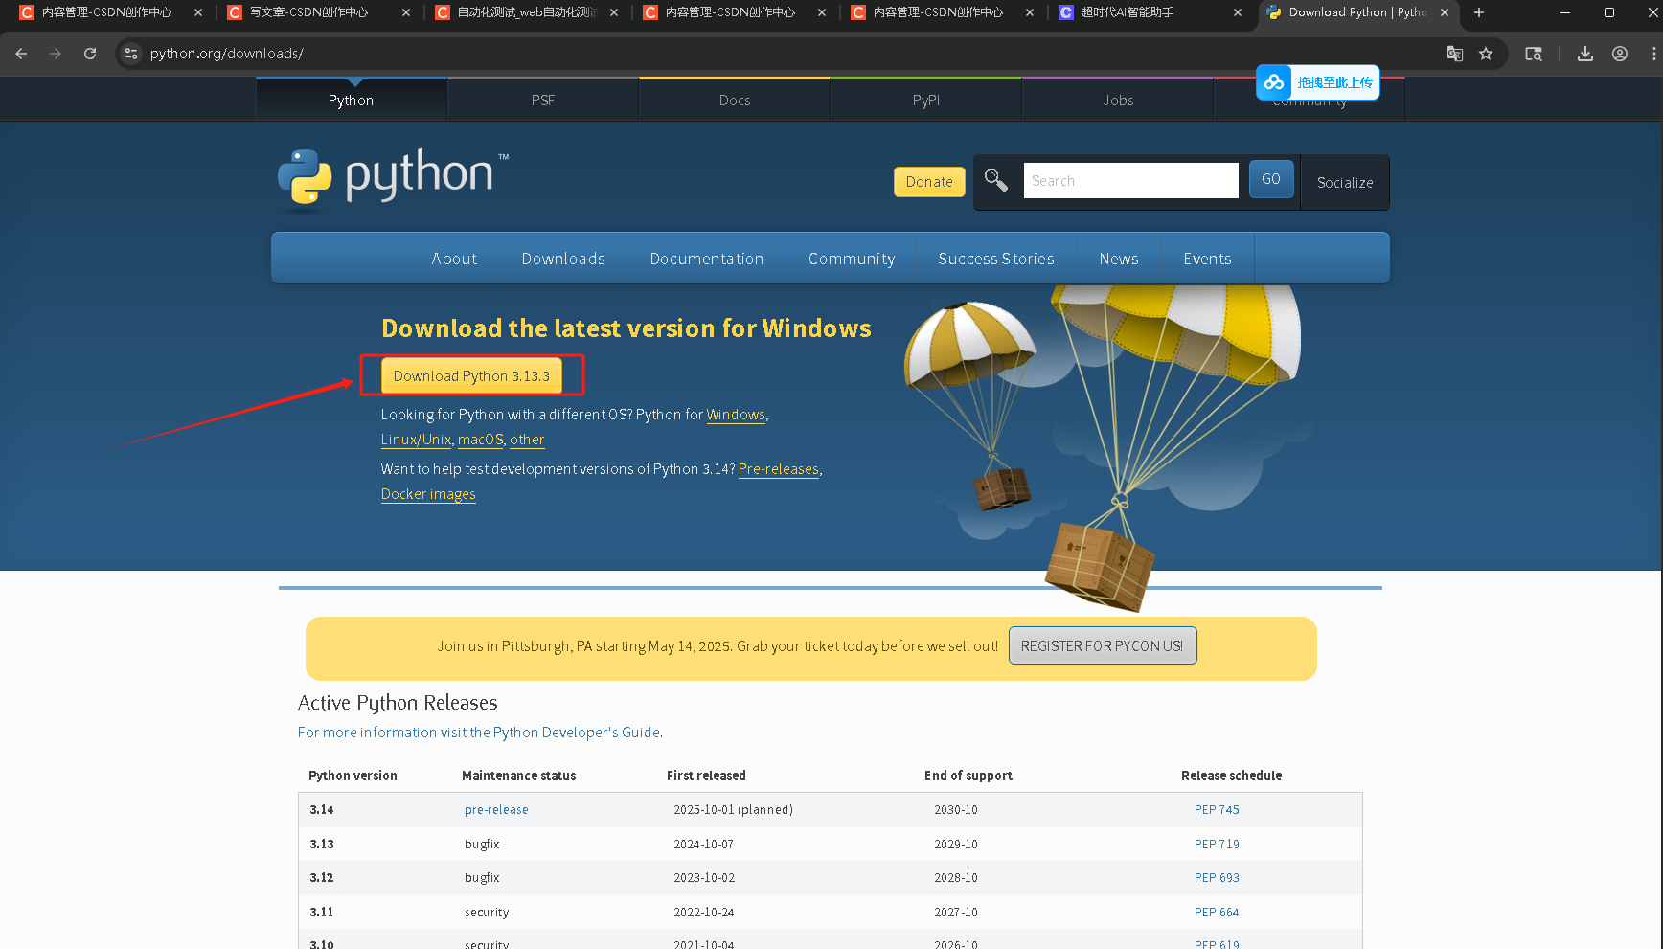The width and height of the screenshot is (1663, 949).
Task: Open the Chrome three-dot menu
Action: point(1653,54)
